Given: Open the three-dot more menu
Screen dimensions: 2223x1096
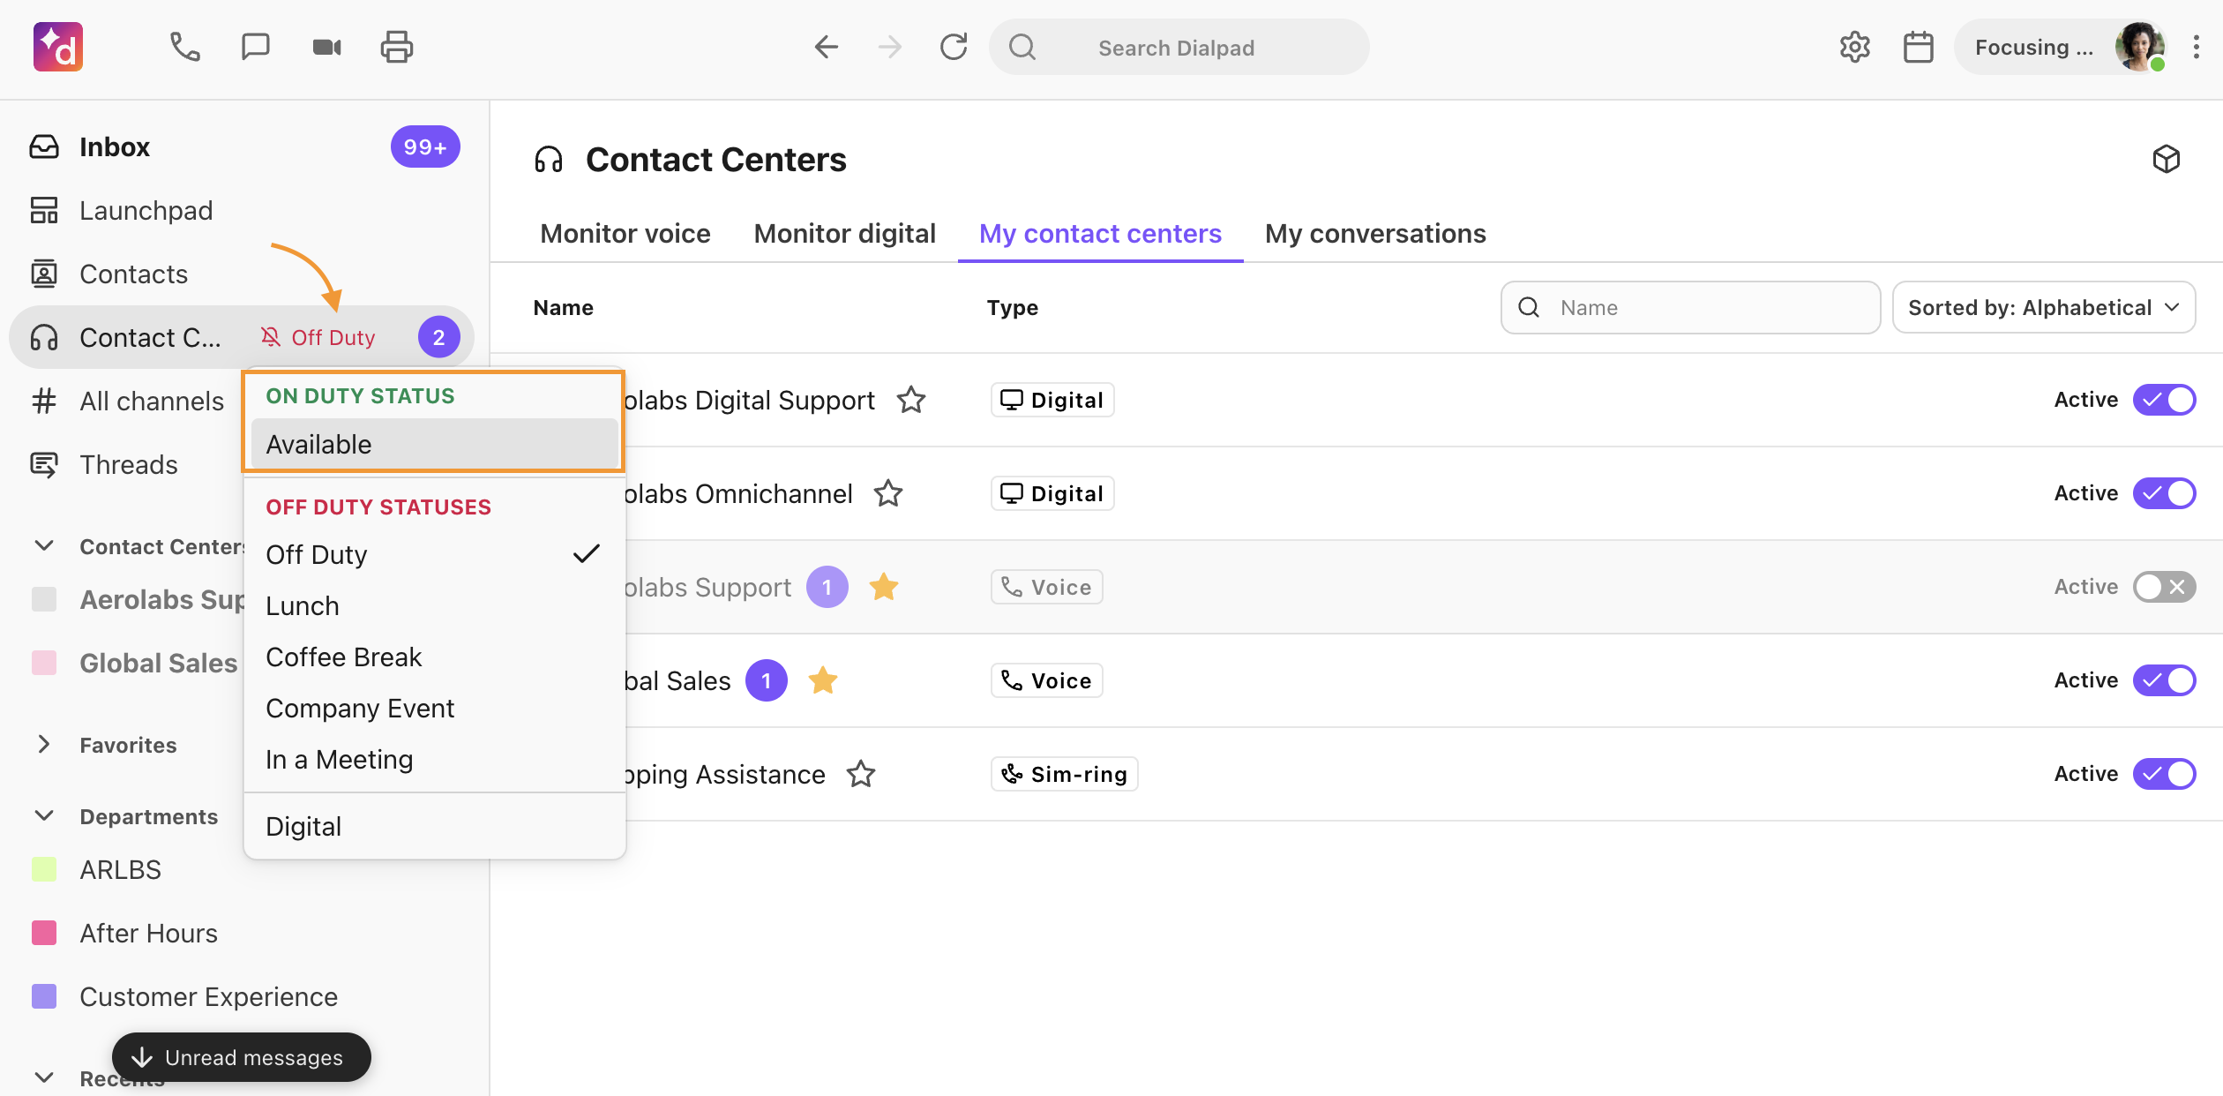Looking at the screenshot, I should pyautogui.click(x=2197, y=47).
